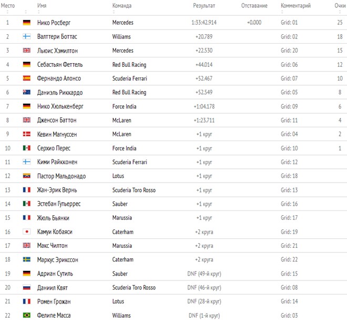Sort by the Очки column header
This screenshot has height=322, width=347.
pyautogui.click(x=340, y=6)
